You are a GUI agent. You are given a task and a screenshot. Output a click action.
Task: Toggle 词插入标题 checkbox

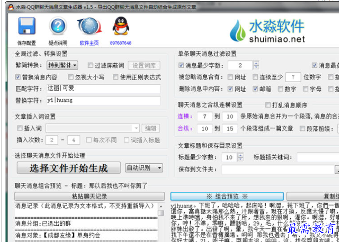126,140
